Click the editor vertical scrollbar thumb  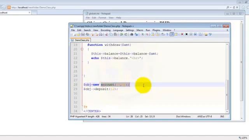tap(227, 94)
